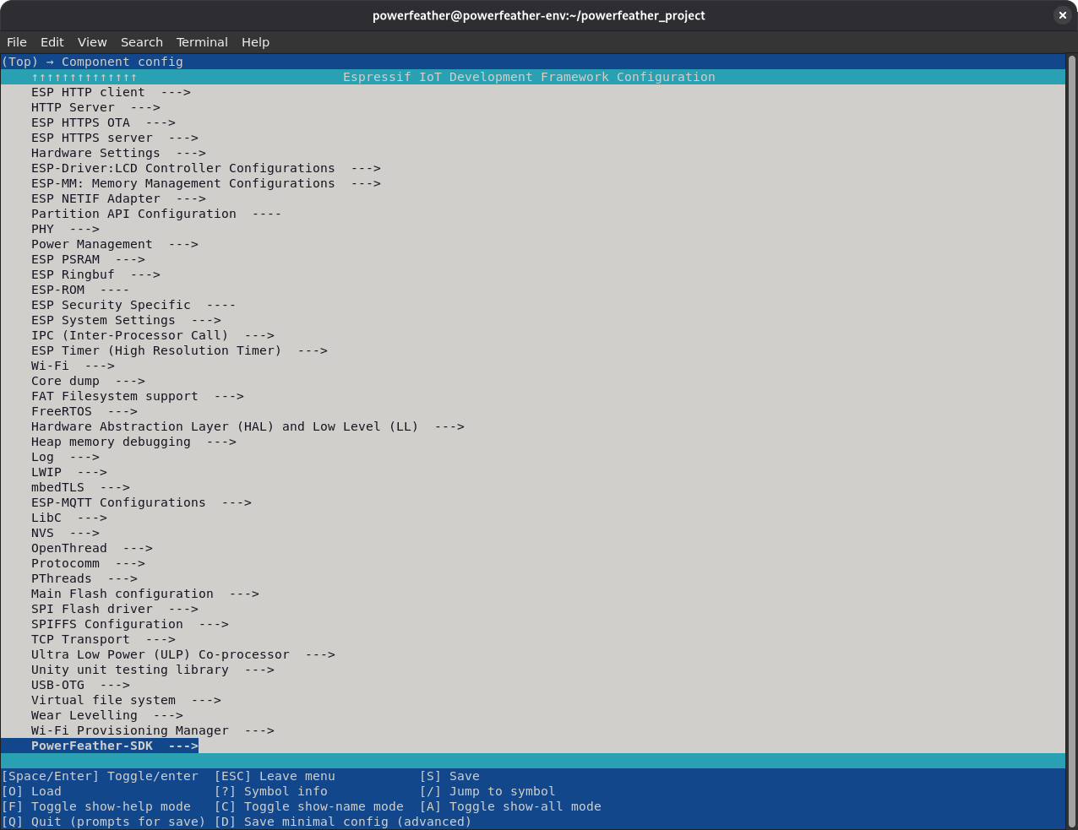Select ESP NETIF Adapter entry
The height and width of the screenshot is (830, 1078).
coord(118,198)
